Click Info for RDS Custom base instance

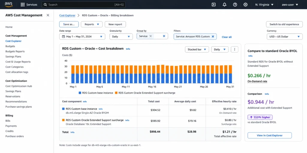pos(100,109)
